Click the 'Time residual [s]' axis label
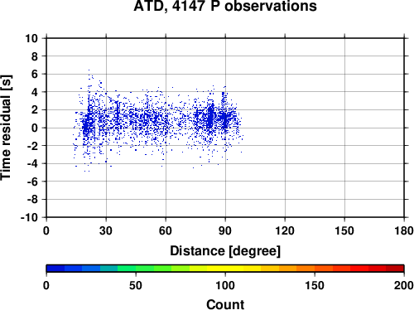 (x=6, y=128)
